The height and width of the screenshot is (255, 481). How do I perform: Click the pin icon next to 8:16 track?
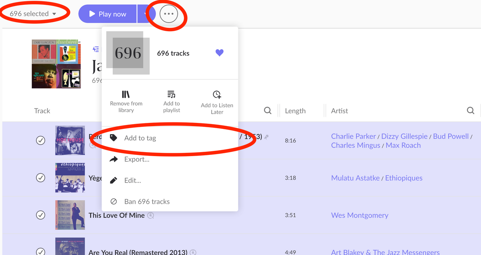point(267,137)
